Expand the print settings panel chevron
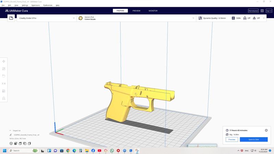274x154 pixels. point(264,18)
